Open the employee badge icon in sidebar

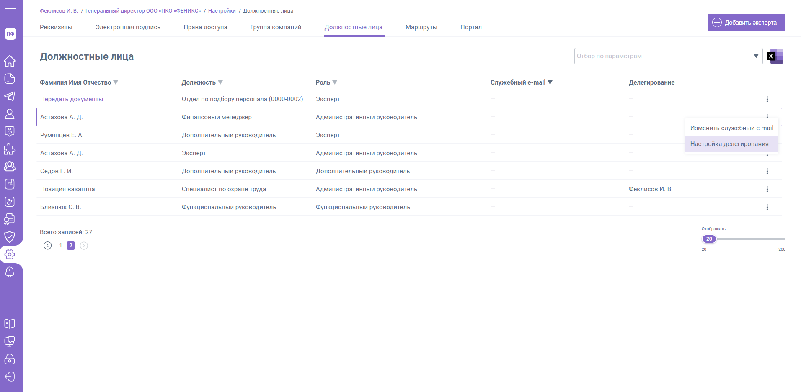pyautogui.click(x=10, y=131)
